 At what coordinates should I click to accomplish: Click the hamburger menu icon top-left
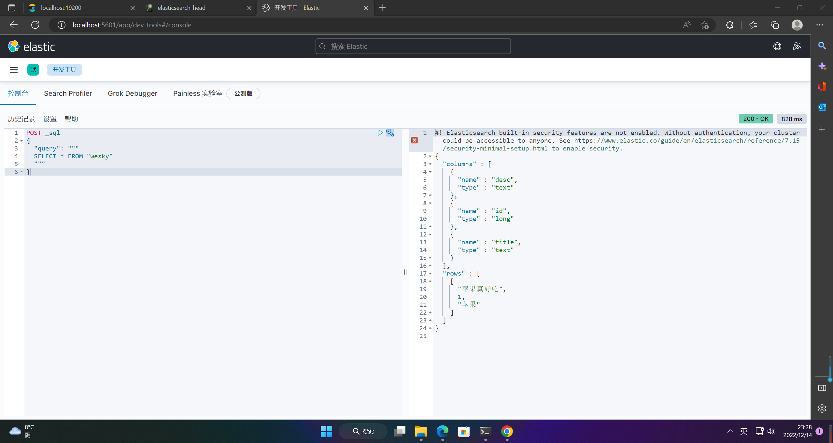[x=13, y=69]
